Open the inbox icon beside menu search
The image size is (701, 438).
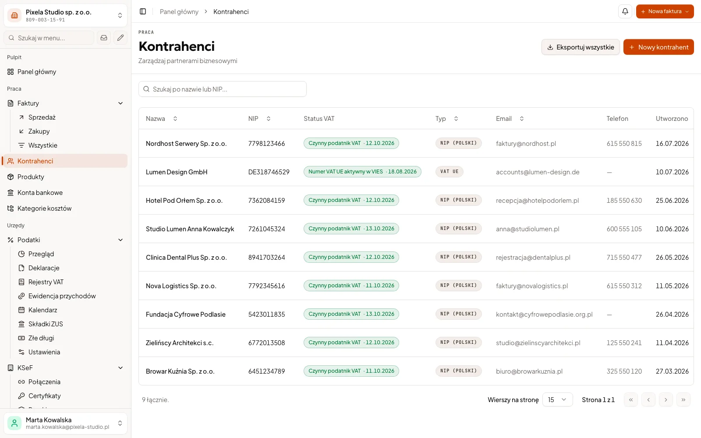(x=104, y=38)
